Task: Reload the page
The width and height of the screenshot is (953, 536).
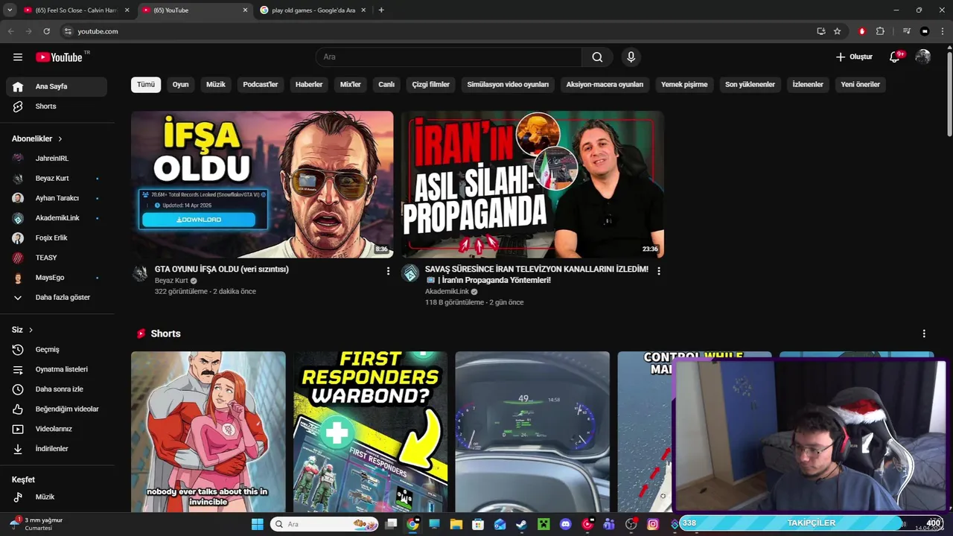Action: click(x=46, y=31)
